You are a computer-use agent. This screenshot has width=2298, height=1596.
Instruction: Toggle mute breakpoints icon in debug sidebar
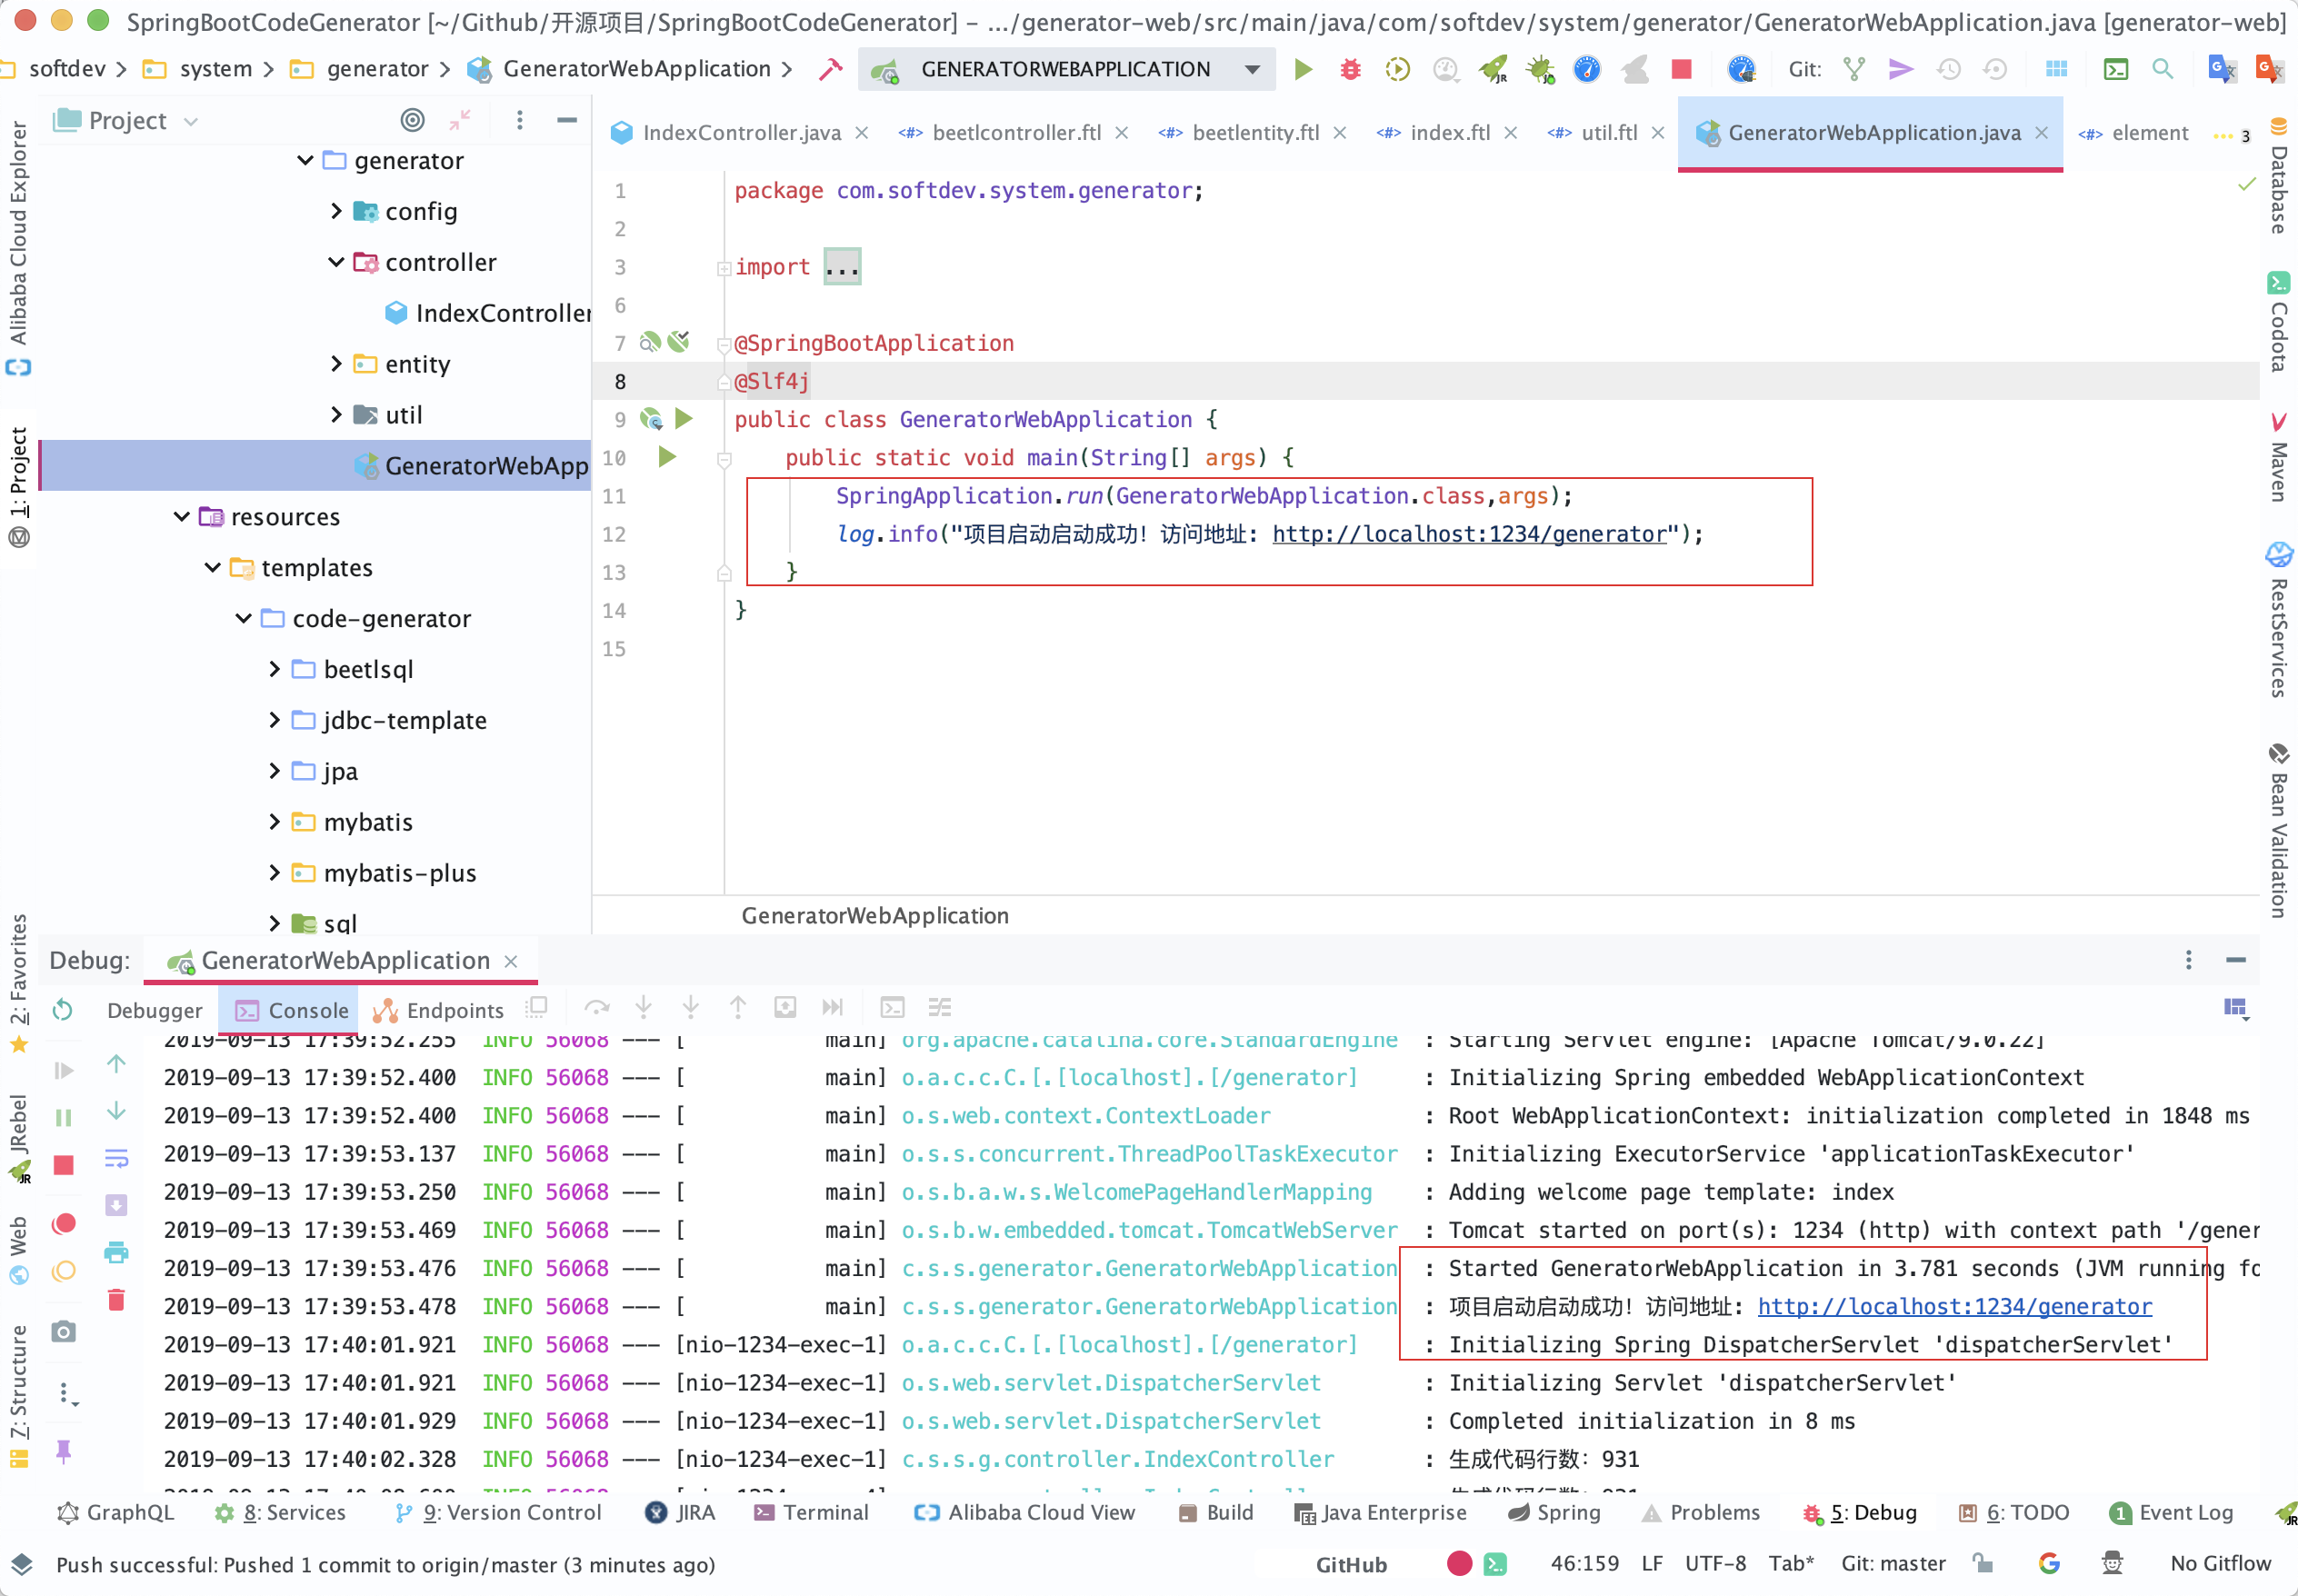(x=64, y=1271)
